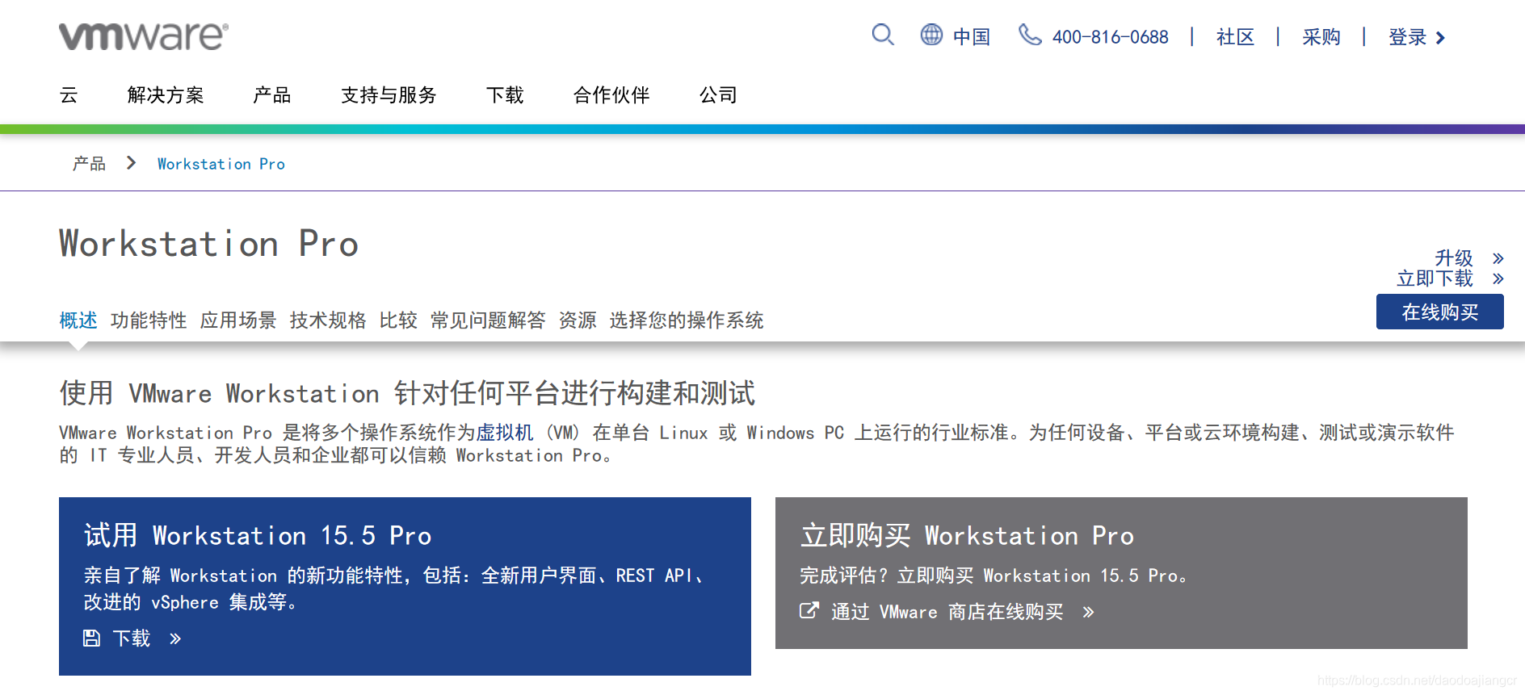Screen dimensions: 1525x695
Task: Open the 合作伙伴 menu
Action: 611,95
